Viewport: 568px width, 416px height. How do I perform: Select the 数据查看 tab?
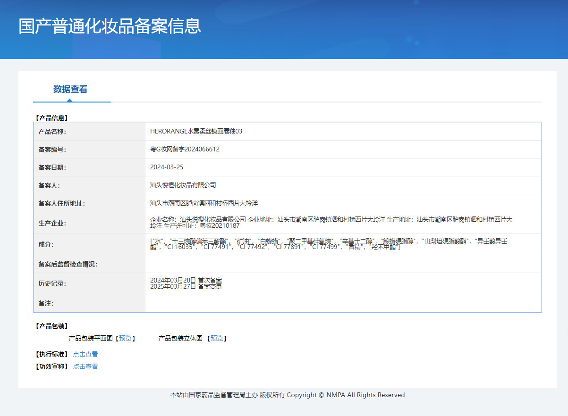click(x=70, y=89)
